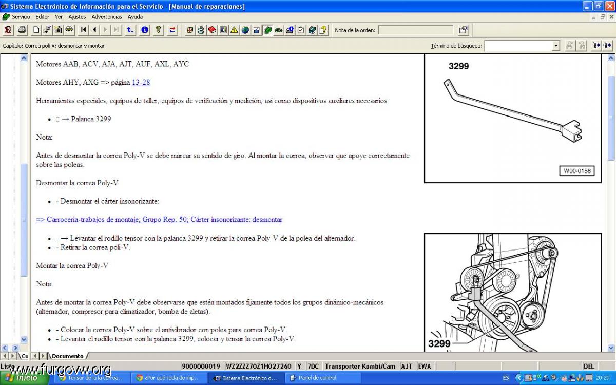Screen dimensions: 616x385
Task: Click the next search hit arrow icon
Action: point(608,46)
